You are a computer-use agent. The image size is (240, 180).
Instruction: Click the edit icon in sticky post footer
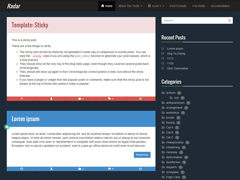pos(140,99)
